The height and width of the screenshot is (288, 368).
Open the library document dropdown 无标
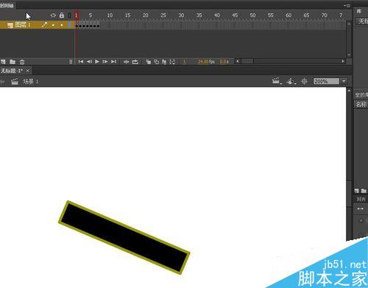coord(362,21)
